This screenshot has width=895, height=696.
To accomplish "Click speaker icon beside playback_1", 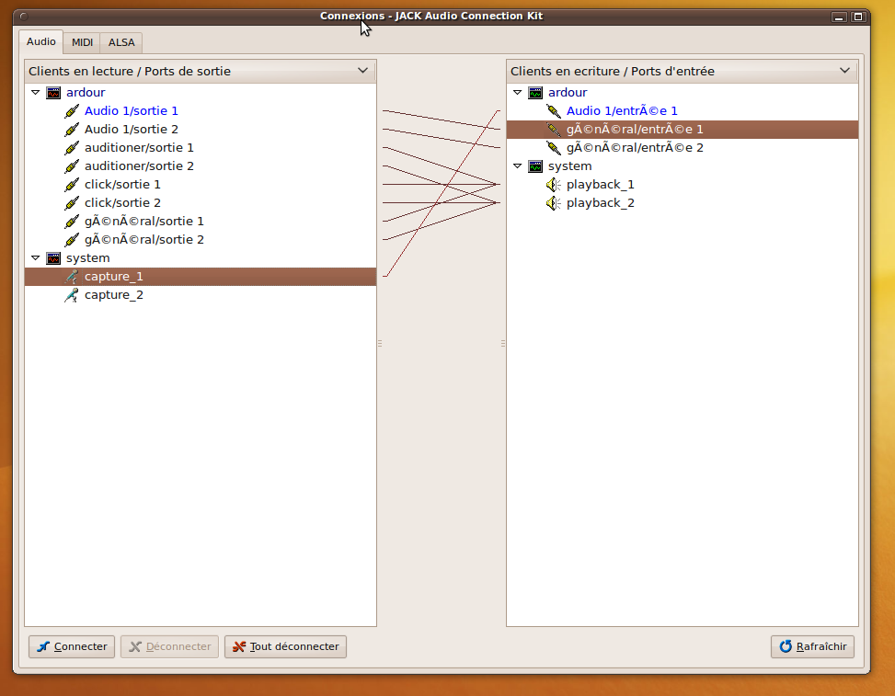I will (x=553, y=185).
